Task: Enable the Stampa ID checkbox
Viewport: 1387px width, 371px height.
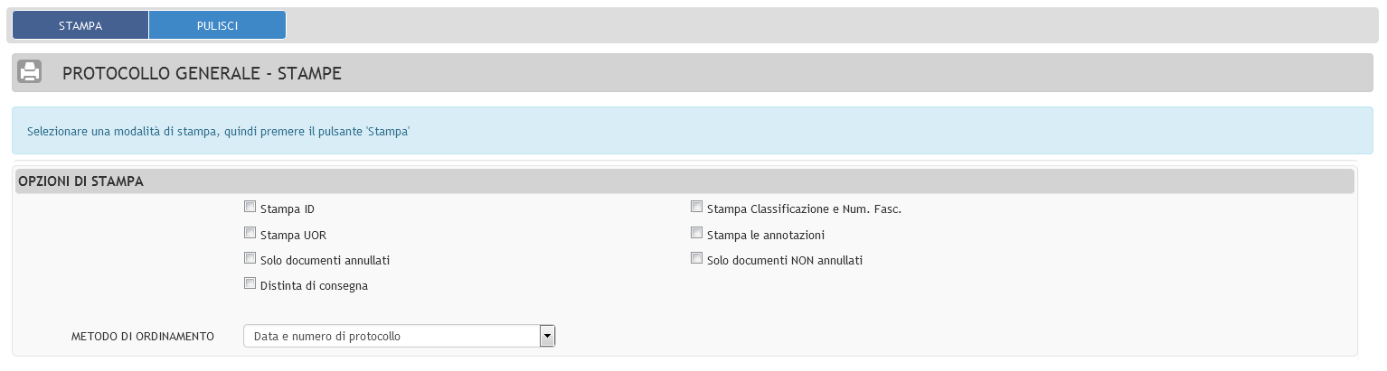Action: (x=250, y=208)
